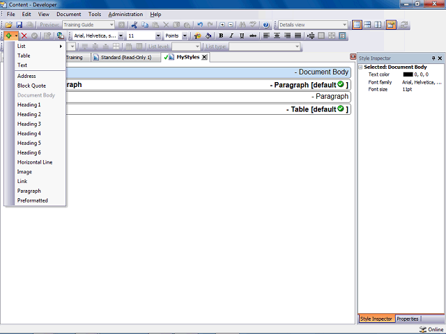This screenshot has width=446, height=334.
Task: Pin the Style Inspector panel
Action: tap(433, 58)
